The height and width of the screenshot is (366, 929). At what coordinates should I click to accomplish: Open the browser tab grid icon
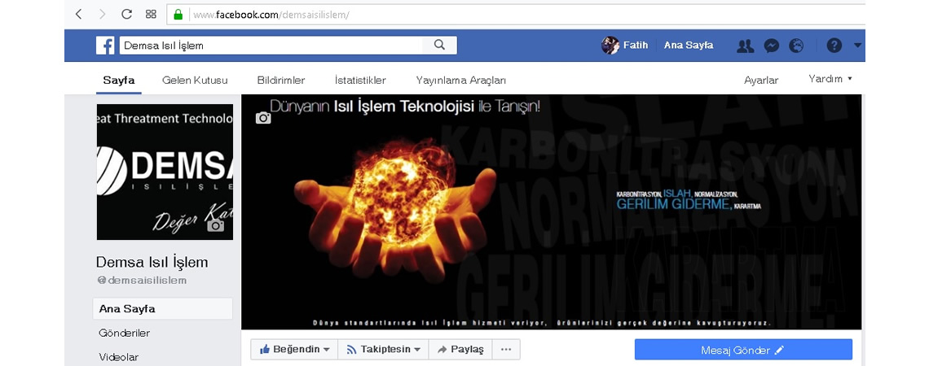point(151,14)
